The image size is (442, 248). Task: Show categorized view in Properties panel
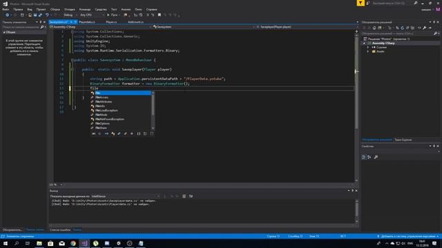click(x=364, y=157)
